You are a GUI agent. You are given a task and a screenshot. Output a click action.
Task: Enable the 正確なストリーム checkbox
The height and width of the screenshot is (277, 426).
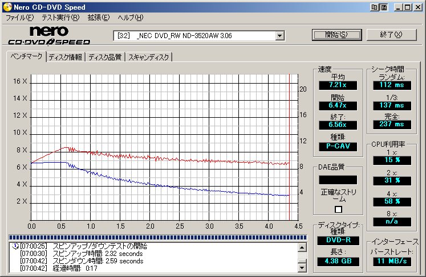pyautogui.click(x=338, y=209)
